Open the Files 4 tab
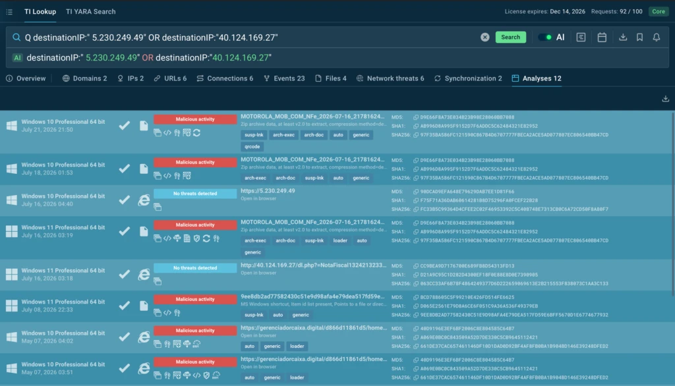 pos(331,78)
